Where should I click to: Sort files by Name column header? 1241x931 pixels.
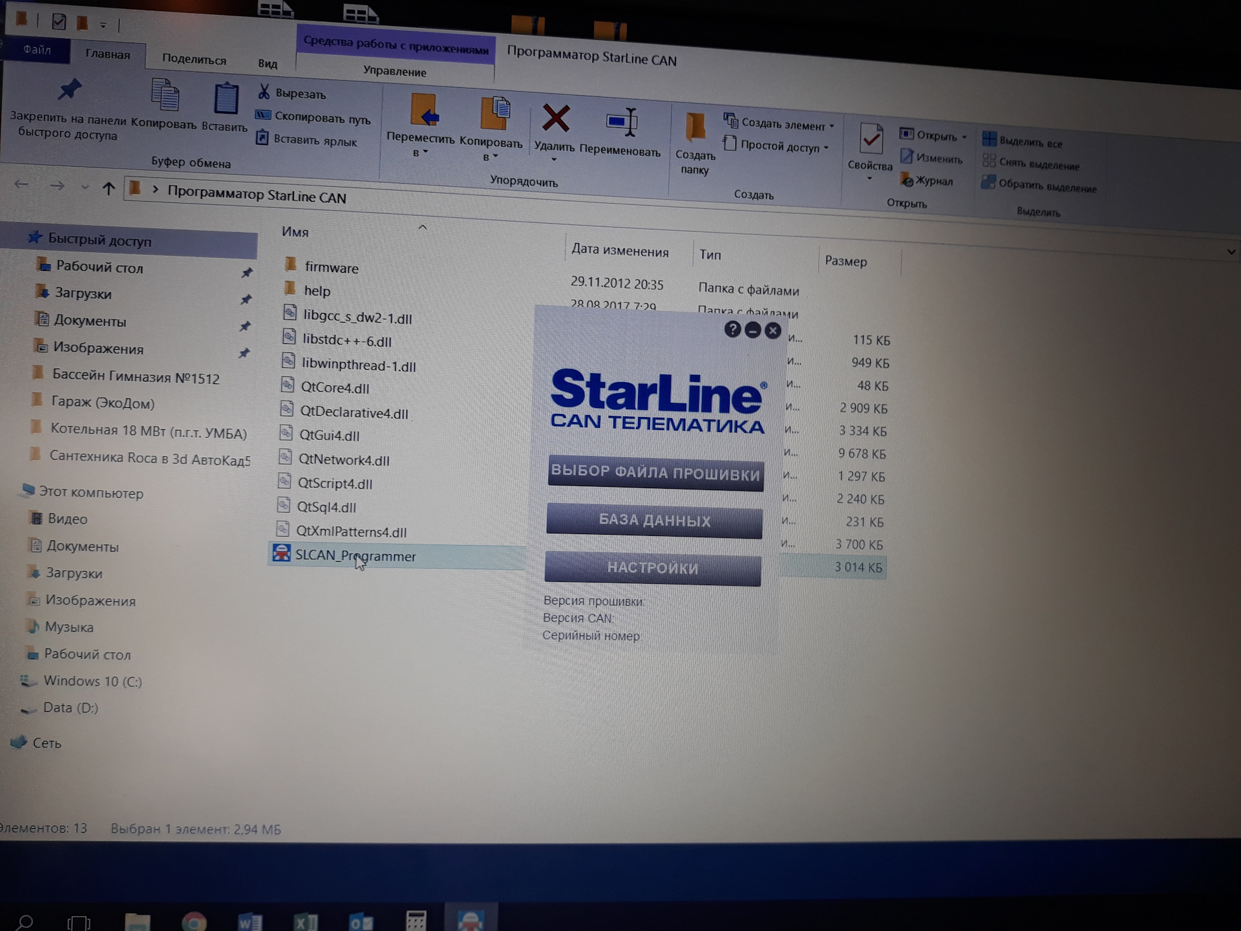pos(295,232)
